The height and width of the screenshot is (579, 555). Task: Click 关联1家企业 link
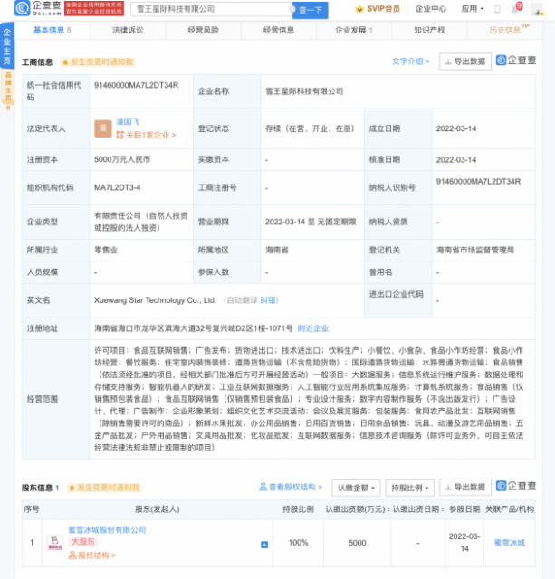[146, 135]
